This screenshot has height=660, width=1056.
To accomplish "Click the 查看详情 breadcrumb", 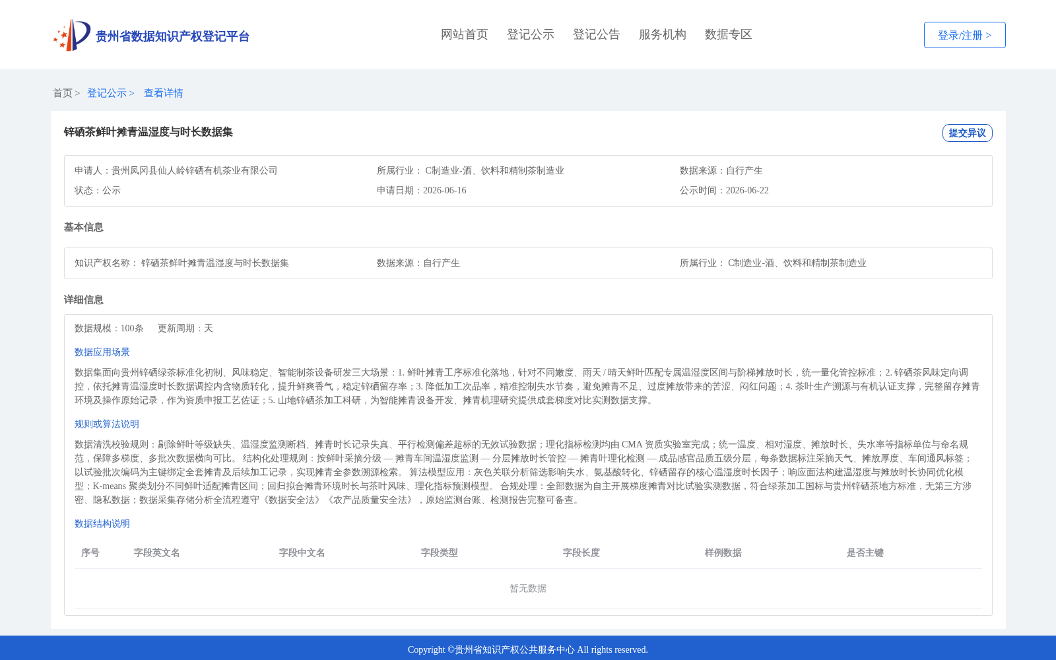I will [x=164, y=93].
